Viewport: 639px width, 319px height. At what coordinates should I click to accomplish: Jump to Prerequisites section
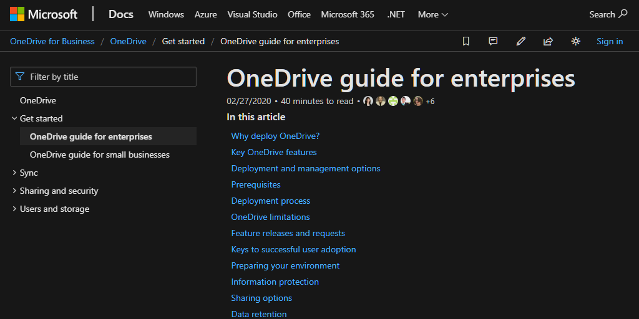256,184
